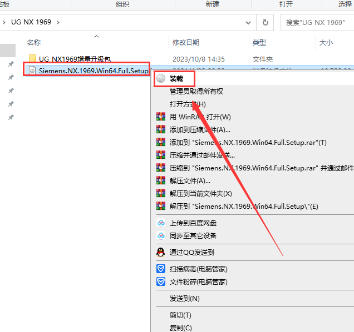
Task: Select 压缩到 "Siemens...Setup.rar" 并通过邮件 entry
Action: coord(262,168)
